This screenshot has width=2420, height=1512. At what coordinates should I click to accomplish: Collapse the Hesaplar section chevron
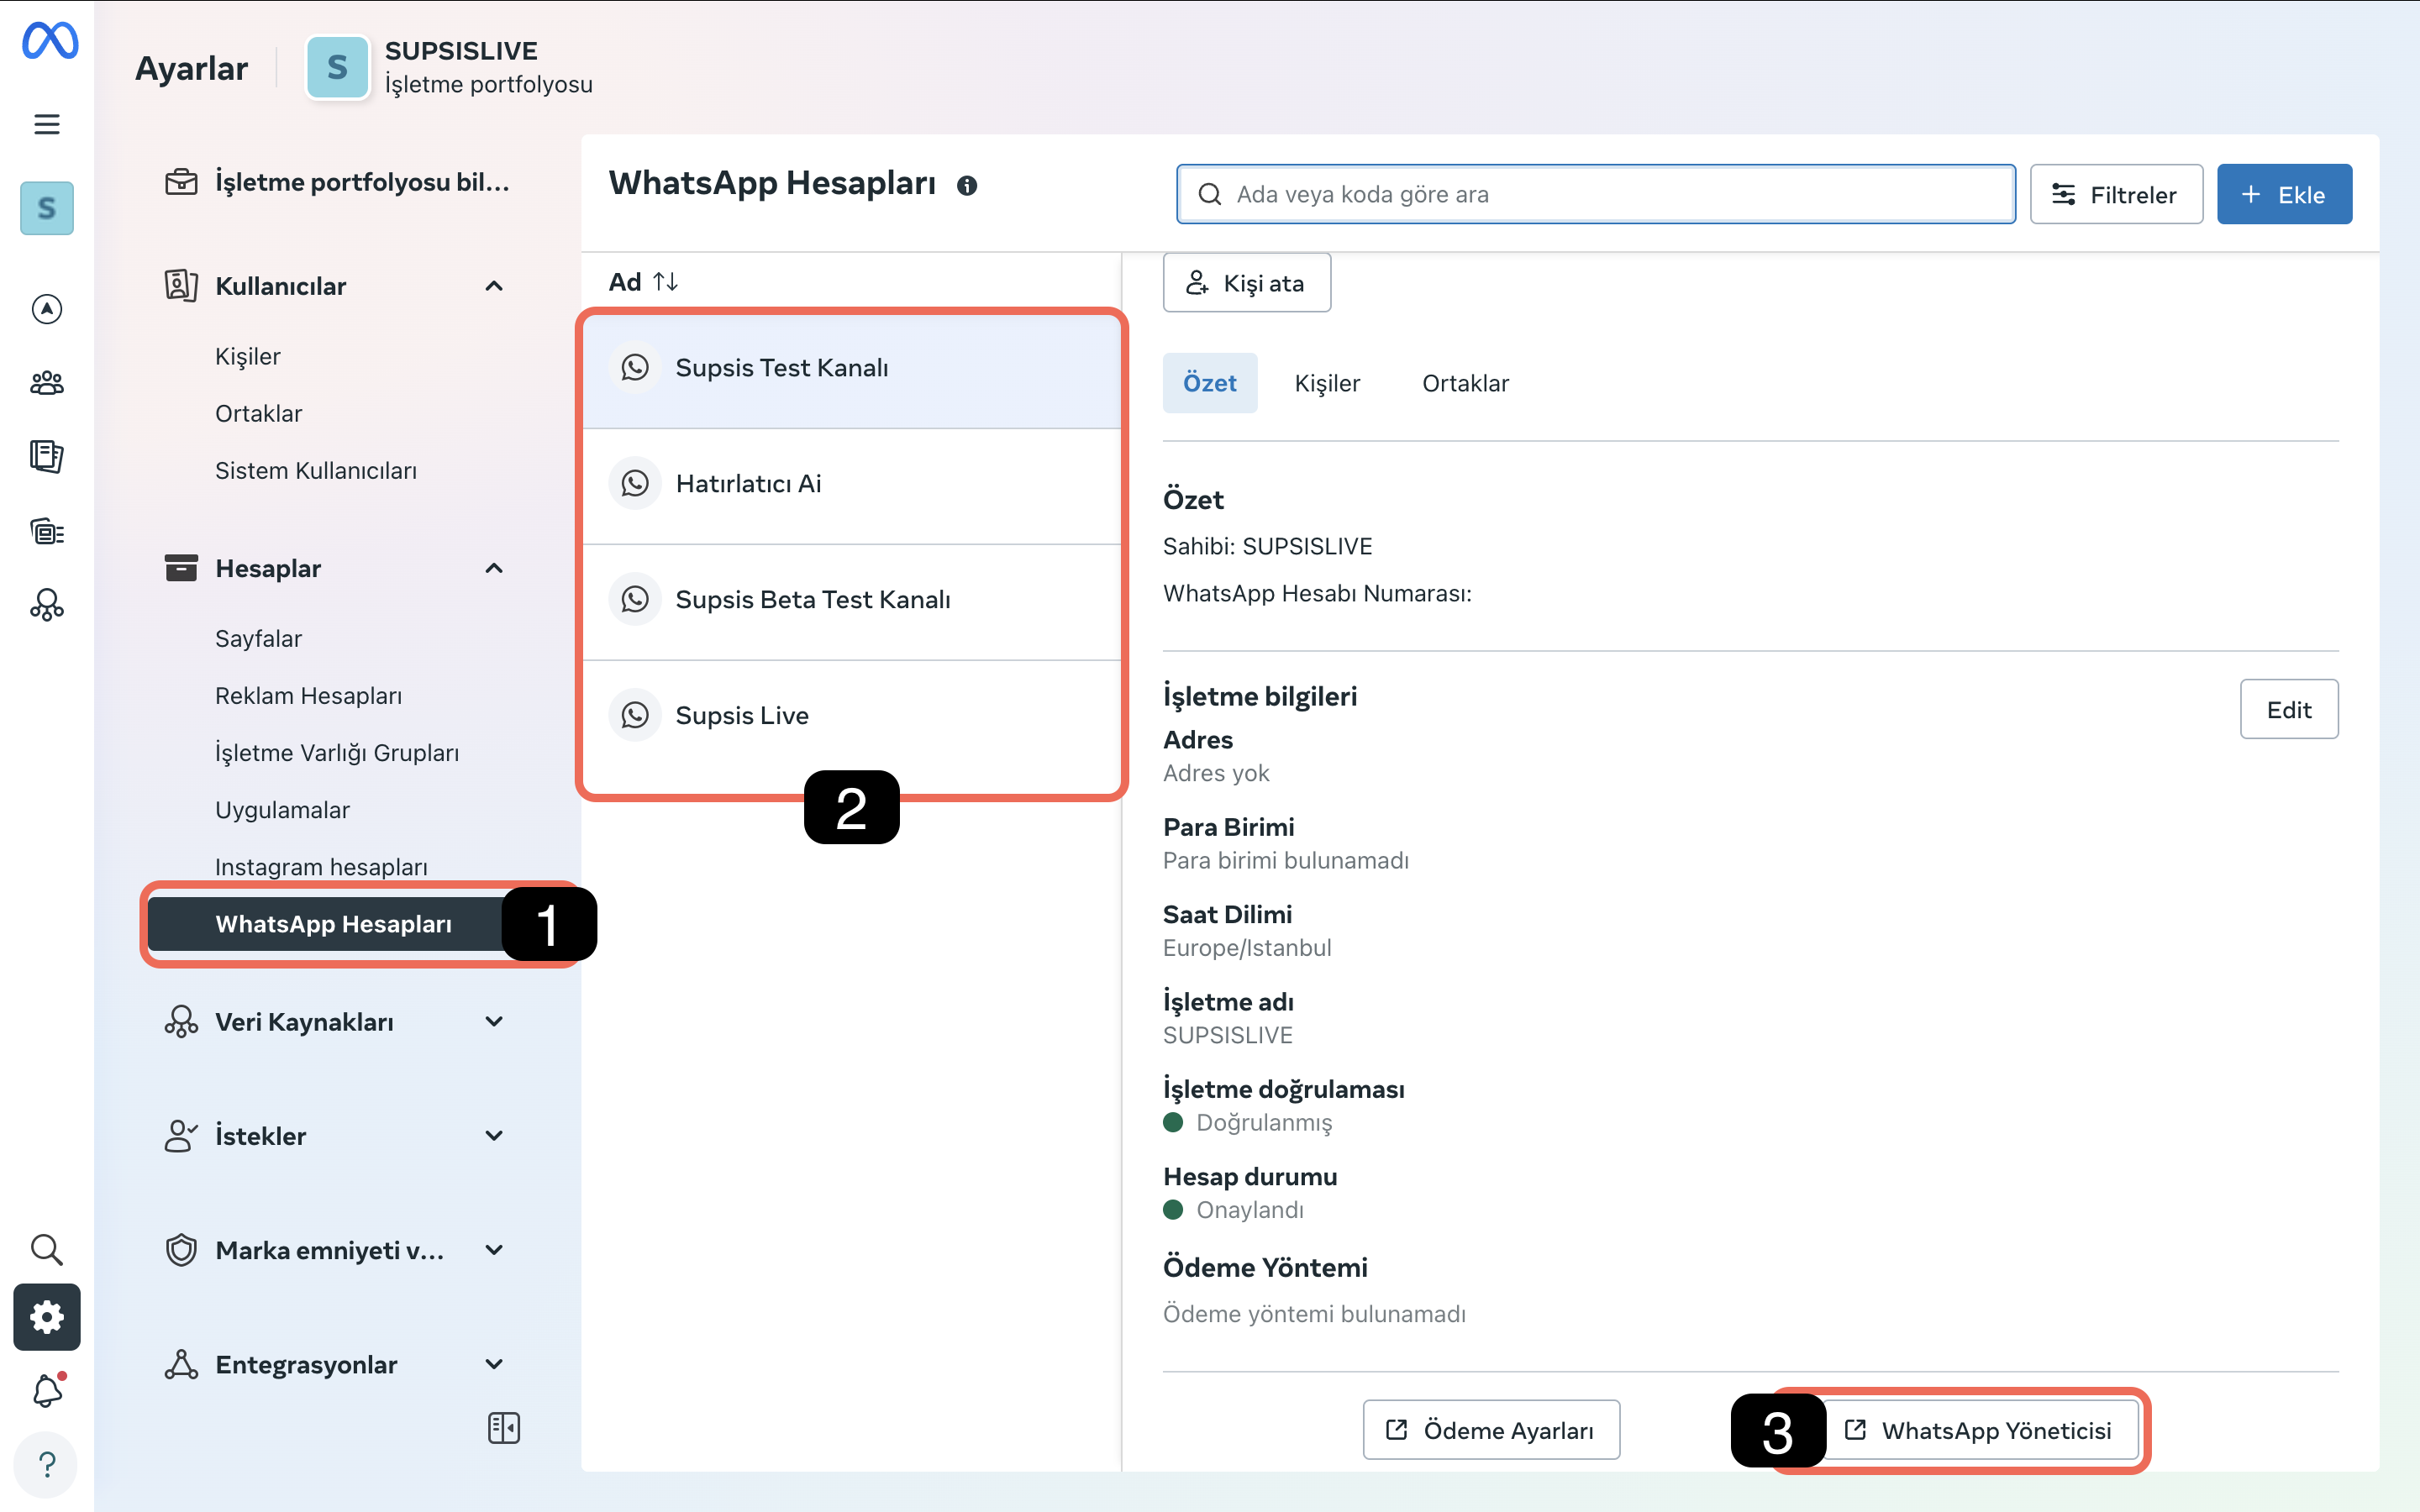coord(494,568)
